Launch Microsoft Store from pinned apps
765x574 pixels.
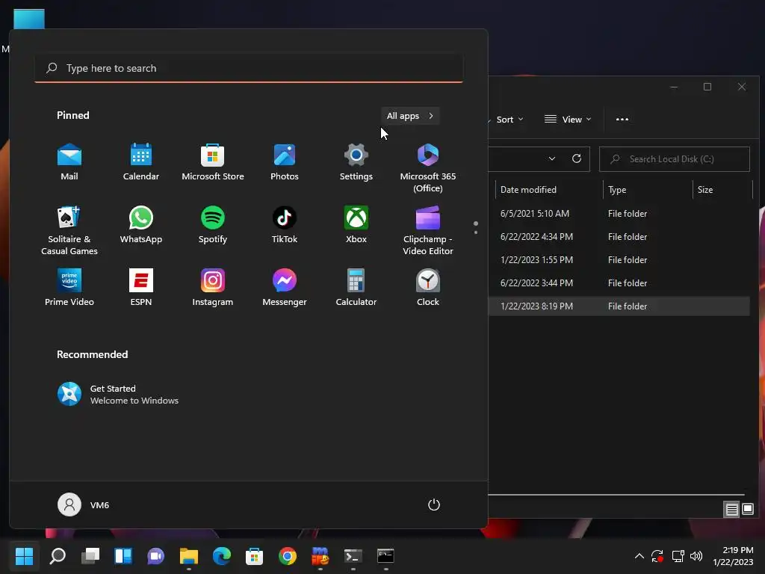(x=213, y=162)
